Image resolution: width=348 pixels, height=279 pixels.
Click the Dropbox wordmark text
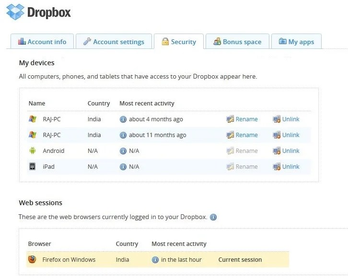coord(49,12)
